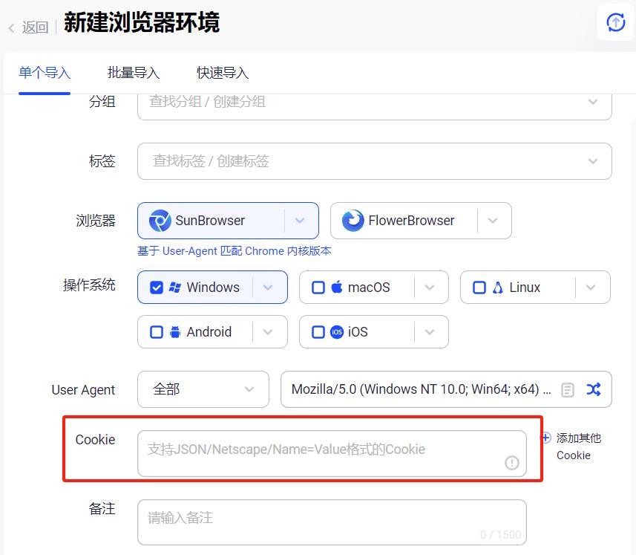Switch to the 批量导入 tab
Image resolution: width=636 pixels, height=555 pixels.
134,73
